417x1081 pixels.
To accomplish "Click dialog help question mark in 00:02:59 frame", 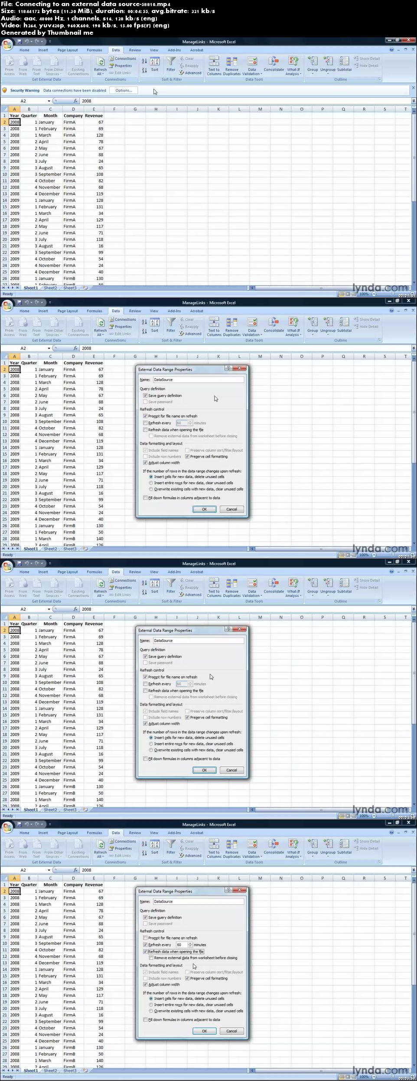I will tap(228, 629).
